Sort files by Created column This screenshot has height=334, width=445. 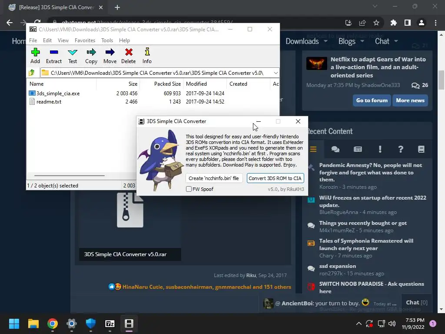[x=238, y=84]
